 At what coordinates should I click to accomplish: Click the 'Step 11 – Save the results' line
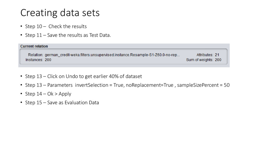(x=68, y=35)
